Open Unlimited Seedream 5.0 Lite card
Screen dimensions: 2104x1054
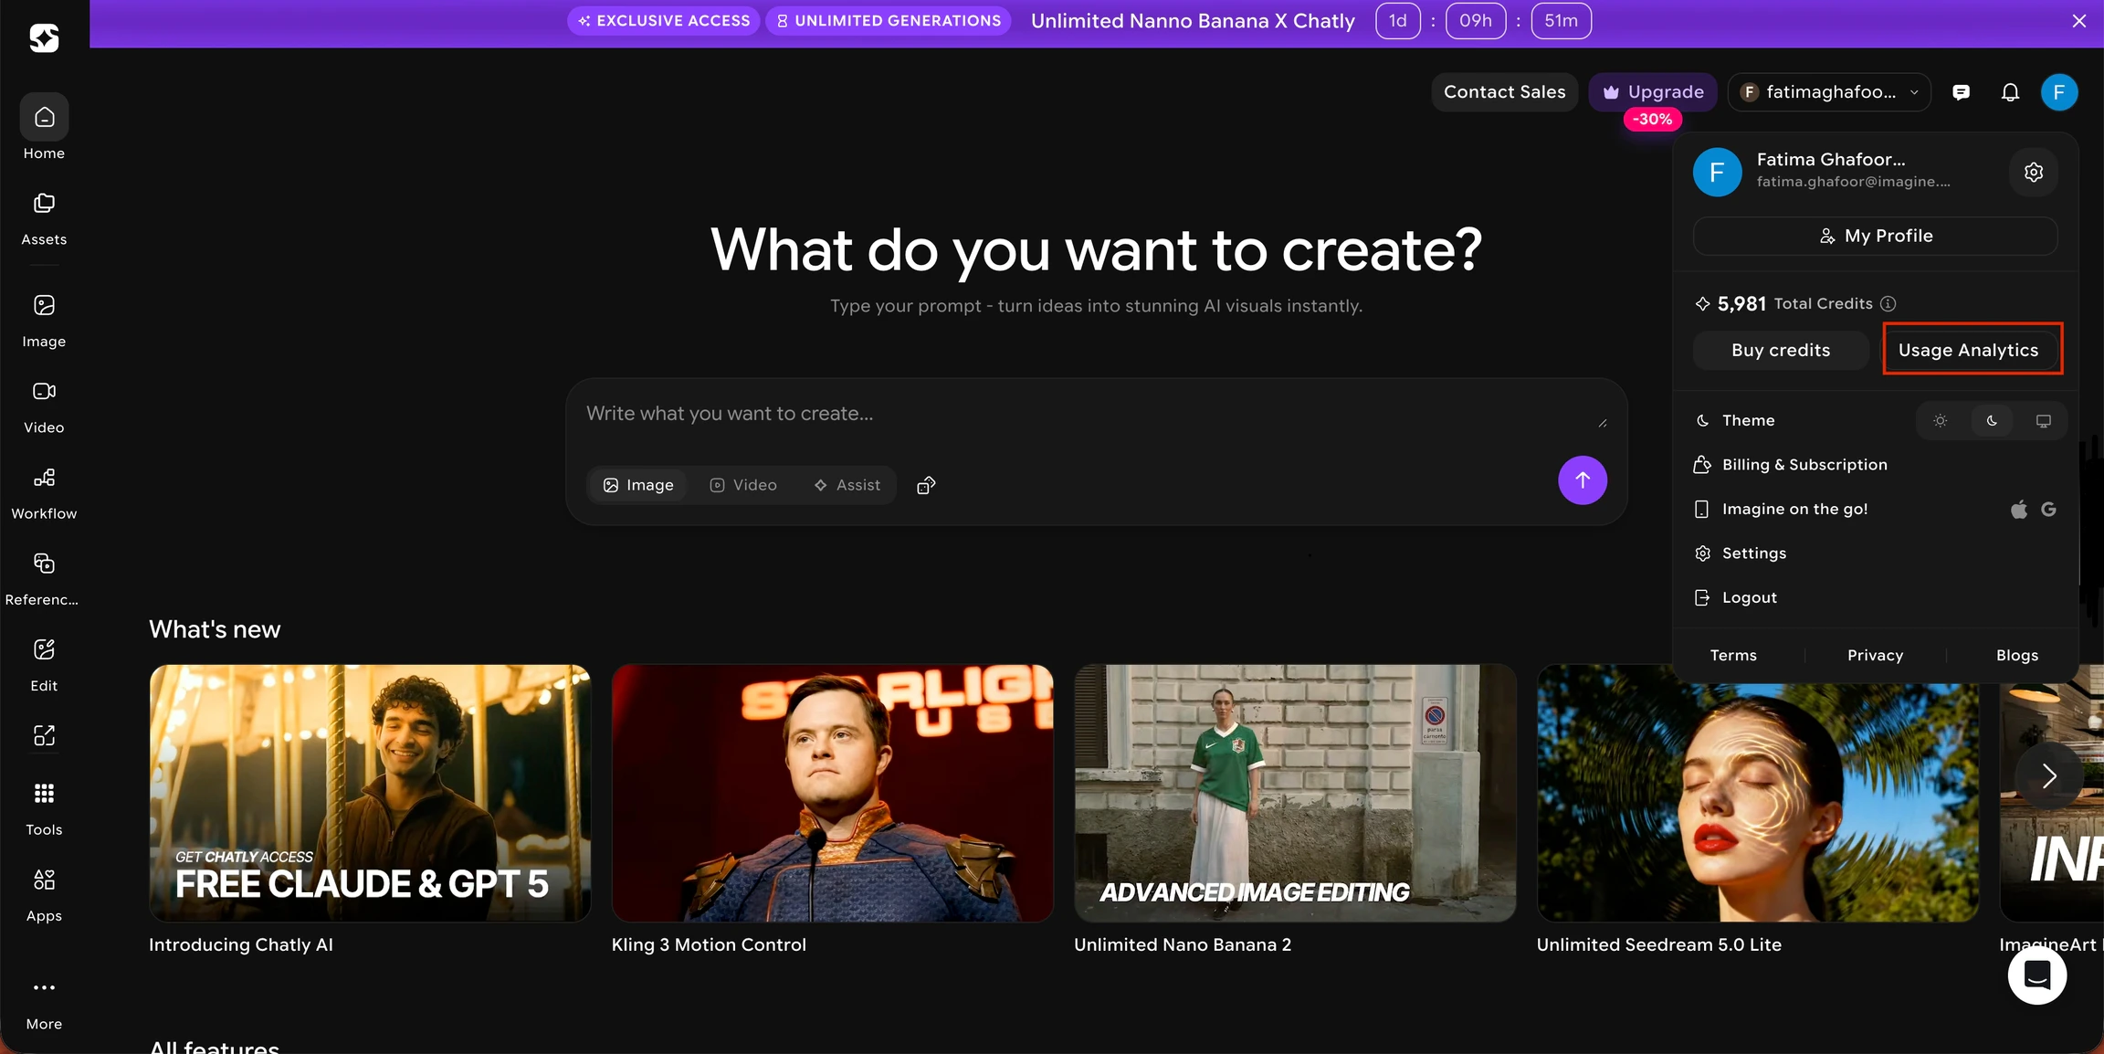1758,810
